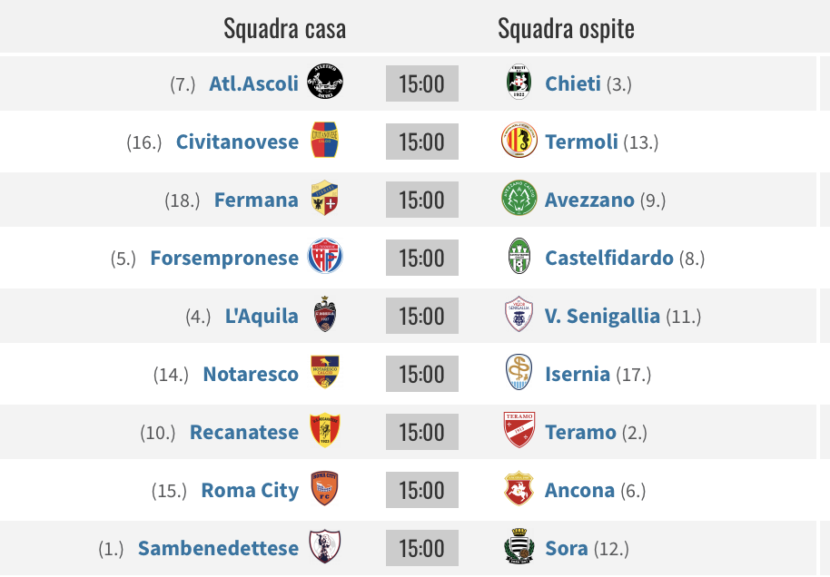
Task: Click the Atletico Ascoli black crest logo
Action: pos(325,82)
